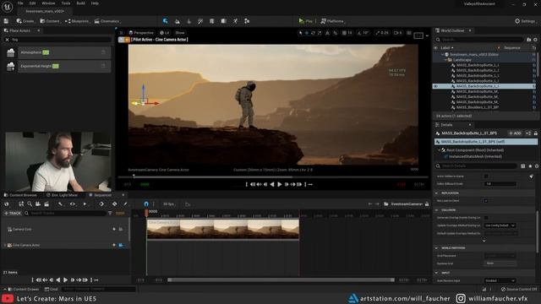Click the save level icon in toolbar

coord(6,21)
